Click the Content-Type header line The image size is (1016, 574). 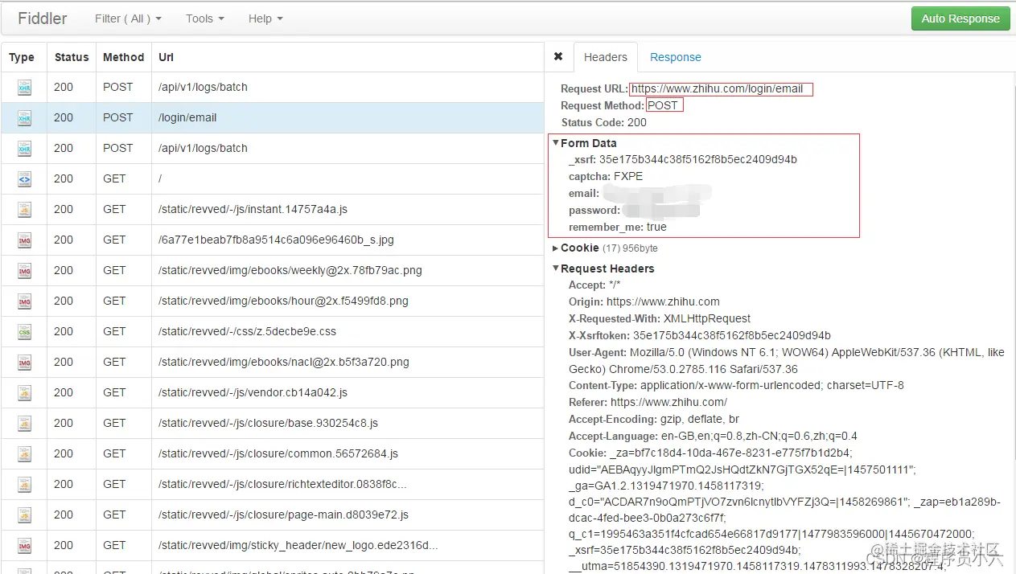click(736, 385)
